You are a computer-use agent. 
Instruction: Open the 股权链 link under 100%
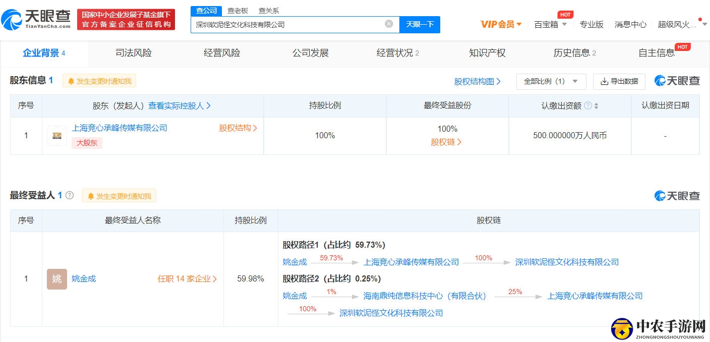click(446, 142)
